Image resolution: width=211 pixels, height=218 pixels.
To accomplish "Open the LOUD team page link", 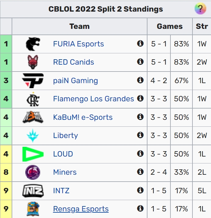I will pos(63,154).
